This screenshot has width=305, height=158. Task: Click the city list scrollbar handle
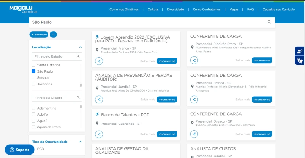tap(81, 106)
